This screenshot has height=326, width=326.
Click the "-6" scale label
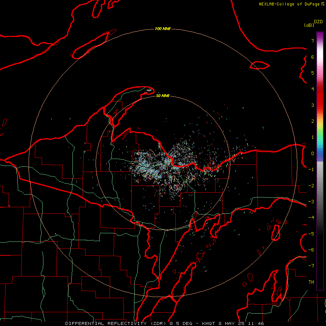311,250
